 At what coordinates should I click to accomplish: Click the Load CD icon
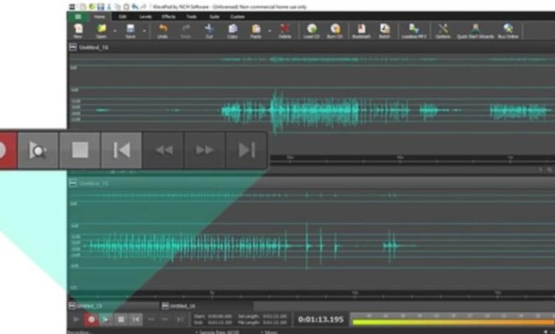[x=312, y=31]
